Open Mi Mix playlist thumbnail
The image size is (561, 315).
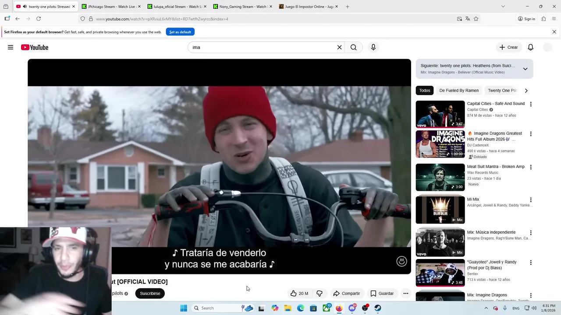440,210
